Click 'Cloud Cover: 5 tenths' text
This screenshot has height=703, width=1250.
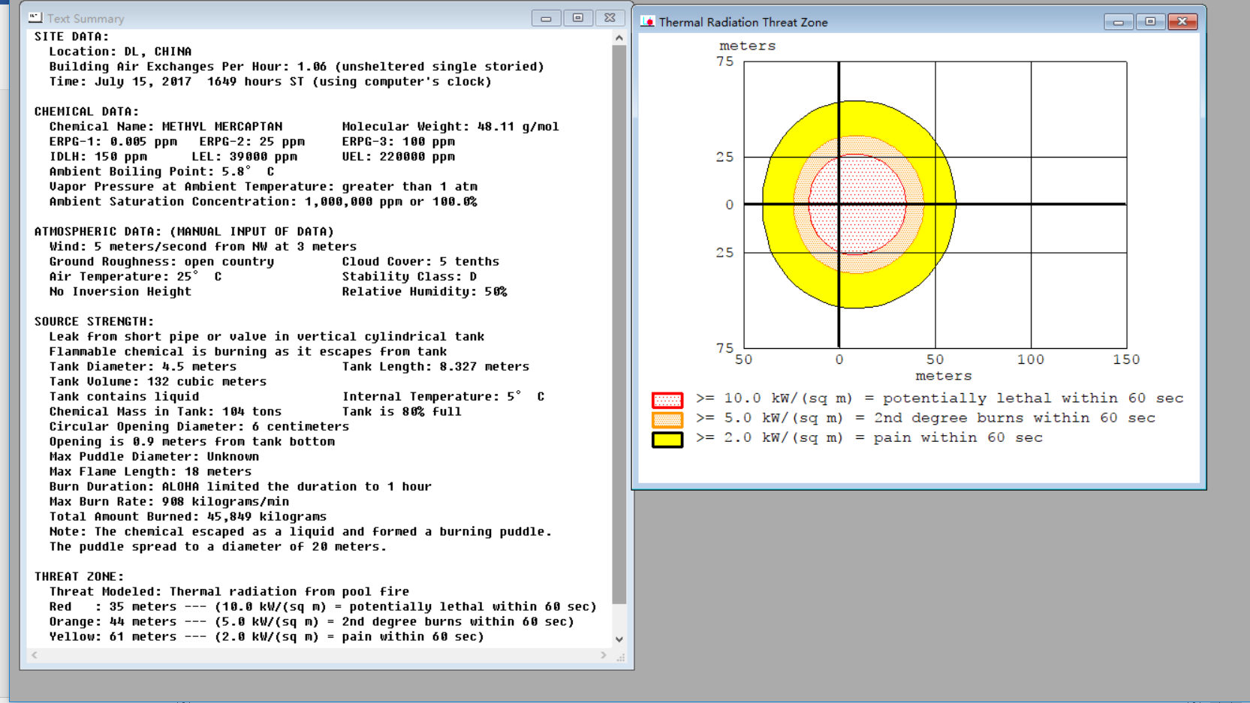coord(420,261)
